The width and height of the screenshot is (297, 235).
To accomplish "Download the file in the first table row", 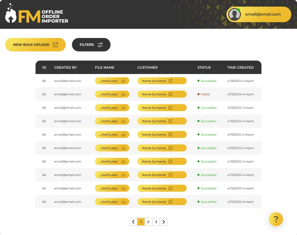I will click(123, 81).
